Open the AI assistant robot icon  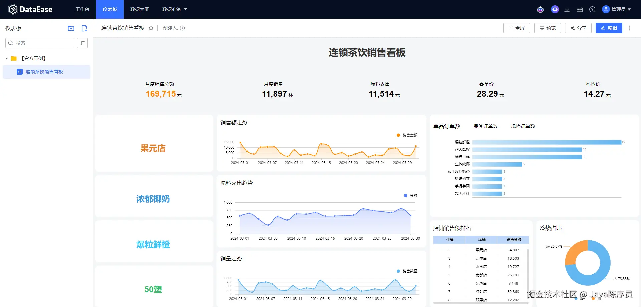540,9
